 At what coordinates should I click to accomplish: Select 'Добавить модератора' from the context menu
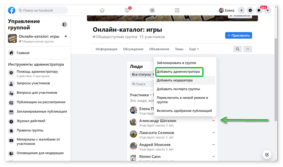(174, 80)
